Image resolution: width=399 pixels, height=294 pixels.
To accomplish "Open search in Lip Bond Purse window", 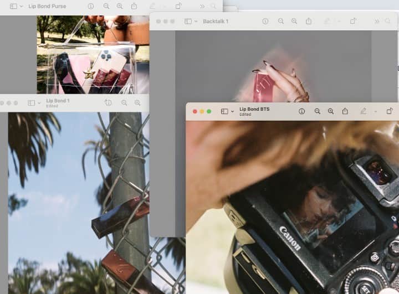I will click(213, 6).
